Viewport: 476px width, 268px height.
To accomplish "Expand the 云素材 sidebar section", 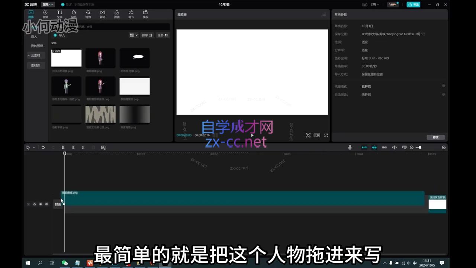I will coord(35,55).
